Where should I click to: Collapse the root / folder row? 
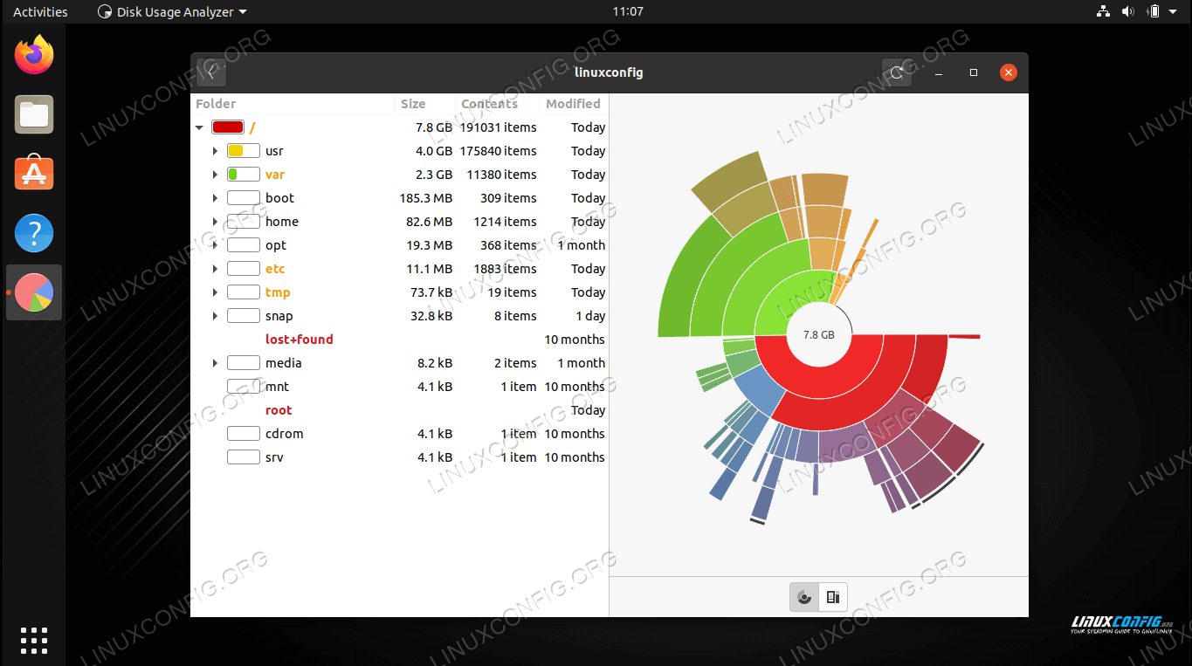point(199,127)
